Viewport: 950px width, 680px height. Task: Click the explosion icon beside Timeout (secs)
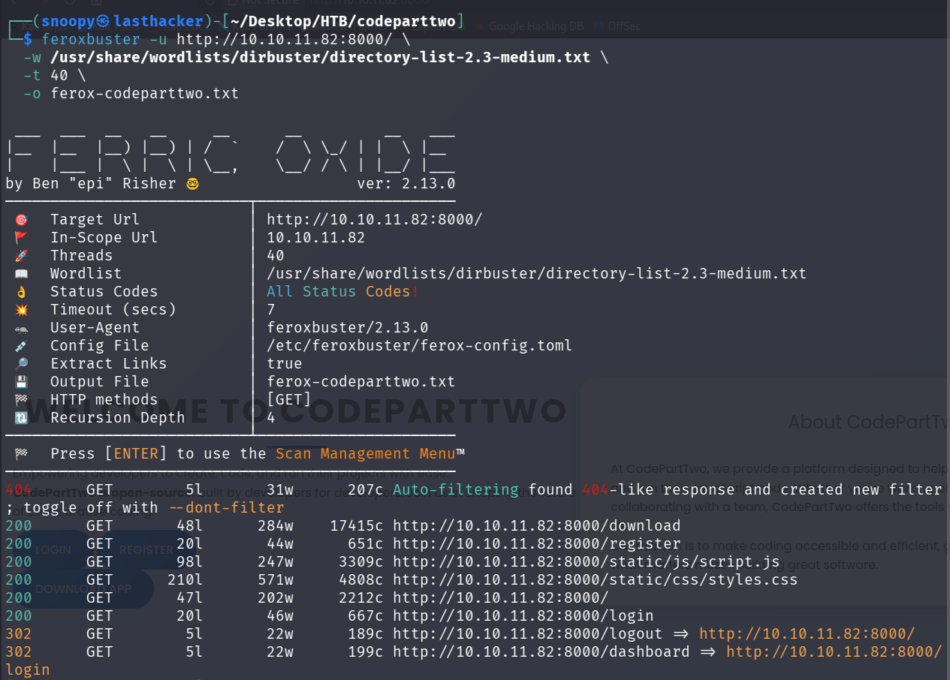(21, 310)
